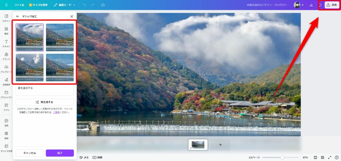Add a collaborator with plus icon
Image resolution: width=341 pixels, height=161 pixels.
coord(302,5)
